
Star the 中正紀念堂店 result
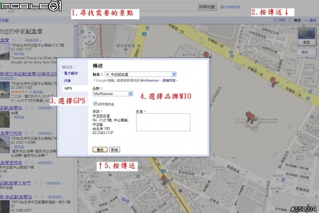pyautogui.click(x=42, y=197)
